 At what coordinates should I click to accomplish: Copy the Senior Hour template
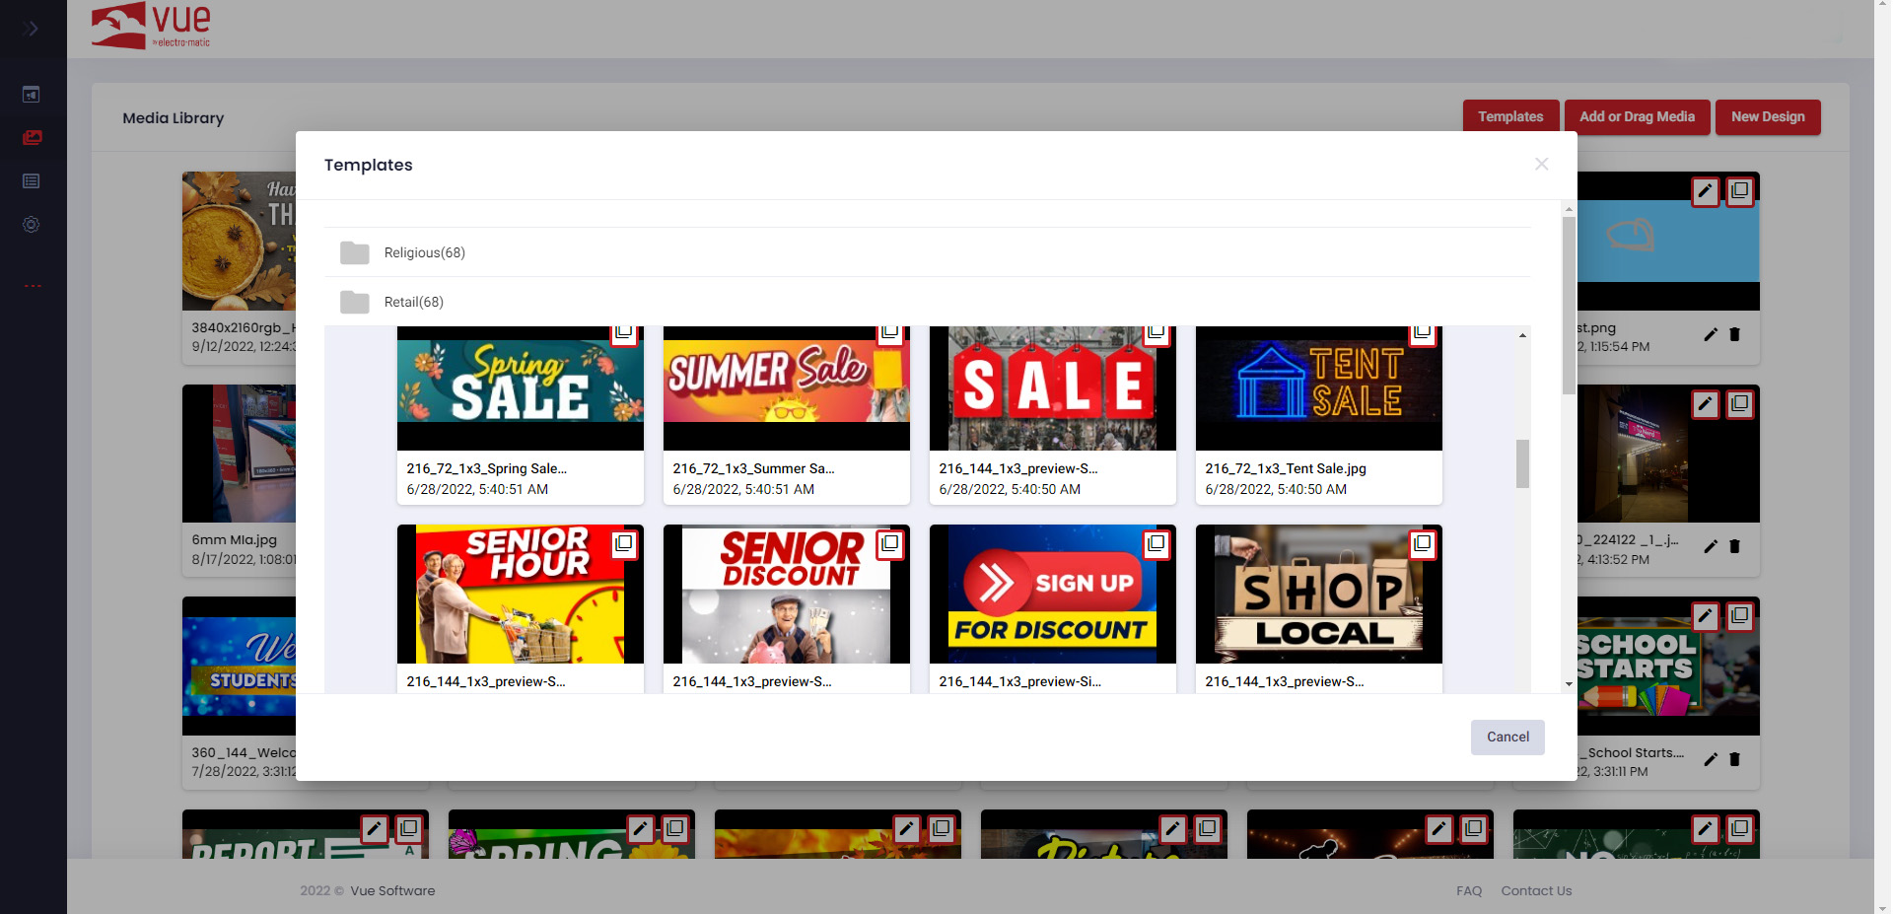(x=624, y=543)
